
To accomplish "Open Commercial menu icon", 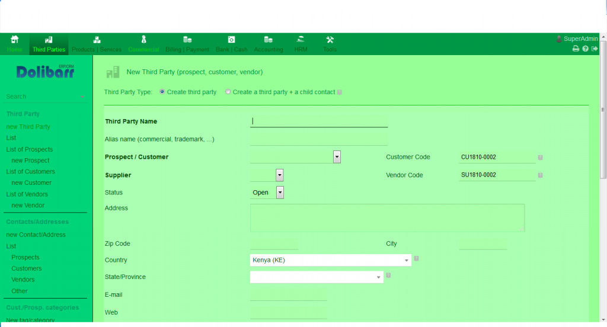I will point(143,40).
